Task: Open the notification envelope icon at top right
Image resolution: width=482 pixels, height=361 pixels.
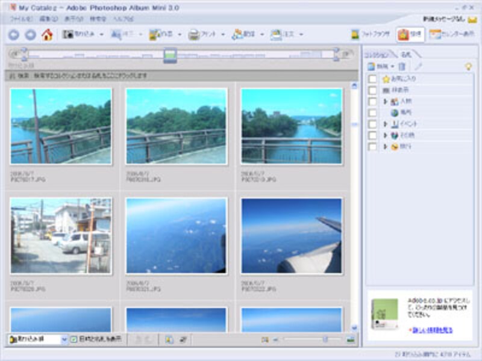Action: pos(472,20)
